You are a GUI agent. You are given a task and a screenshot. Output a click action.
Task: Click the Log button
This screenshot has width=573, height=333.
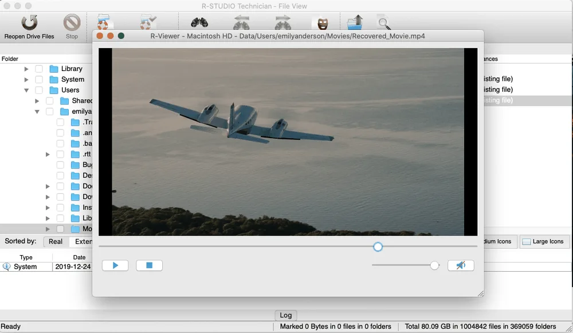pyautogui.click(x=286, y=315)
